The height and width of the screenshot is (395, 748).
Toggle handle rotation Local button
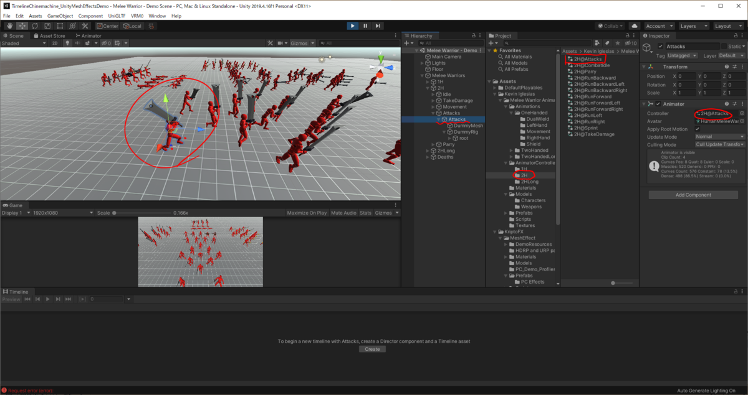pyautogui.click(x=132, y=26)
